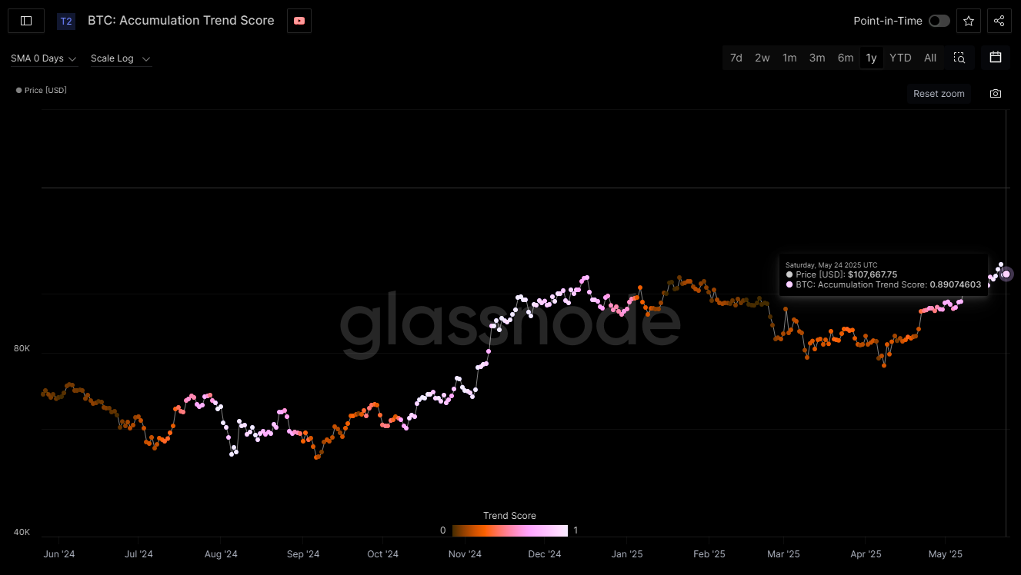Toggle the sidebar panel icon
This screenshot has height=575, width=1021.
[x=26, y=21]
